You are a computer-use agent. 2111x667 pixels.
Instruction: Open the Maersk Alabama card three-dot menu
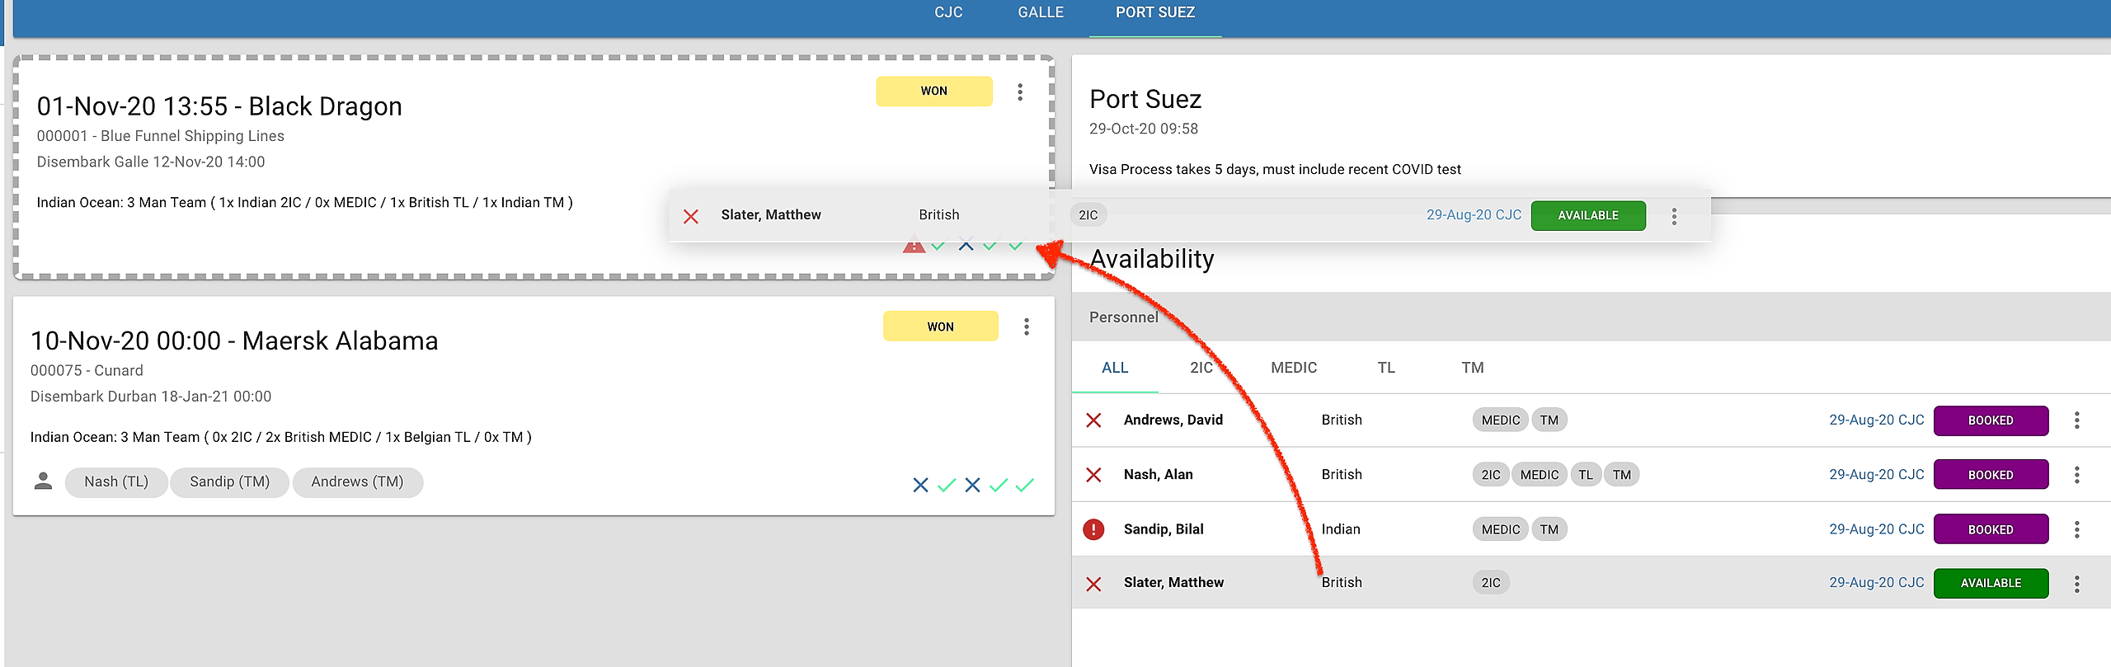point(1027,326)
